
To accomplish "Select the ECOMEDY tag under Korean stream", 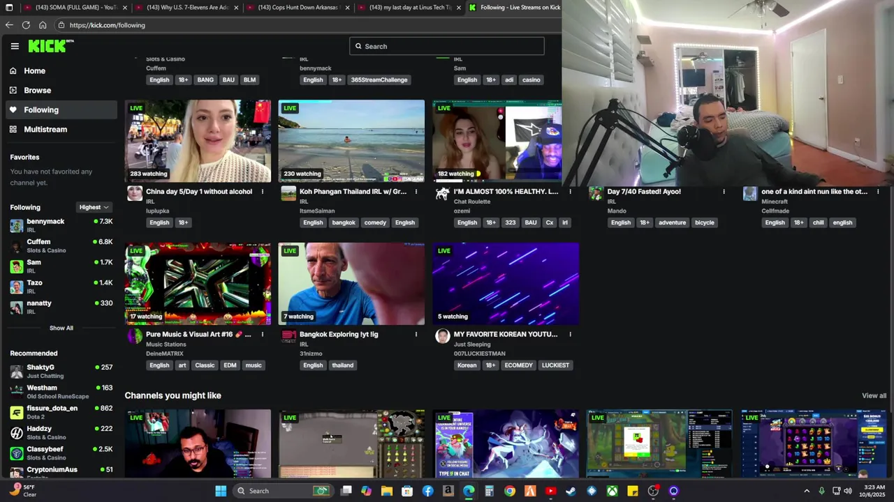I will 518,365.
